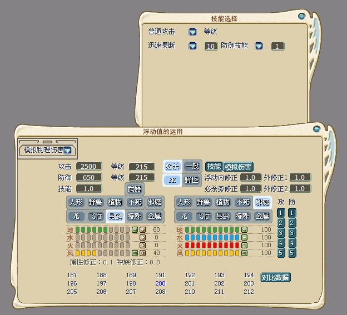Switch to the 技能 tab
Screen dimensions: 347x315
[x=214, y=167]
